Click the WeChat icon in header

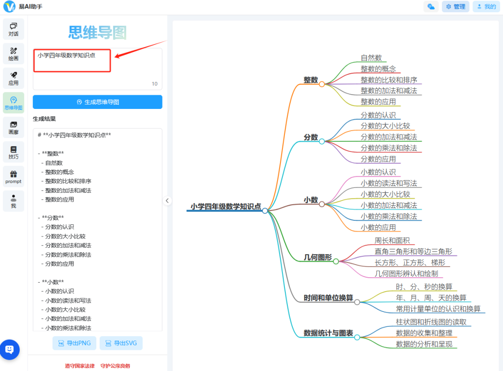(431, 6)
